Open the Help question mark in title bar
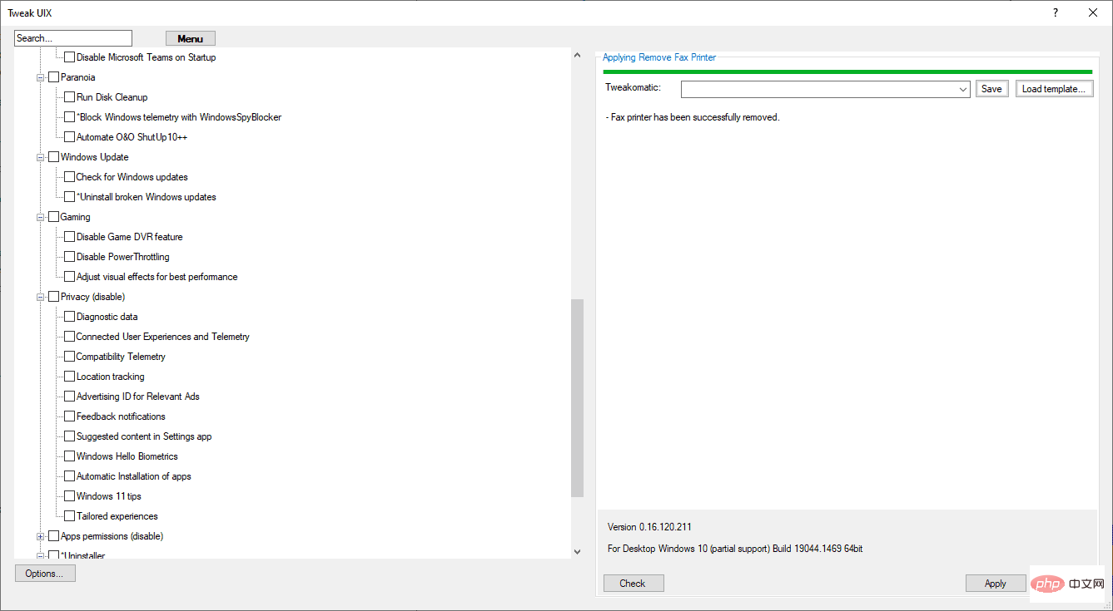 point(1056,12)
